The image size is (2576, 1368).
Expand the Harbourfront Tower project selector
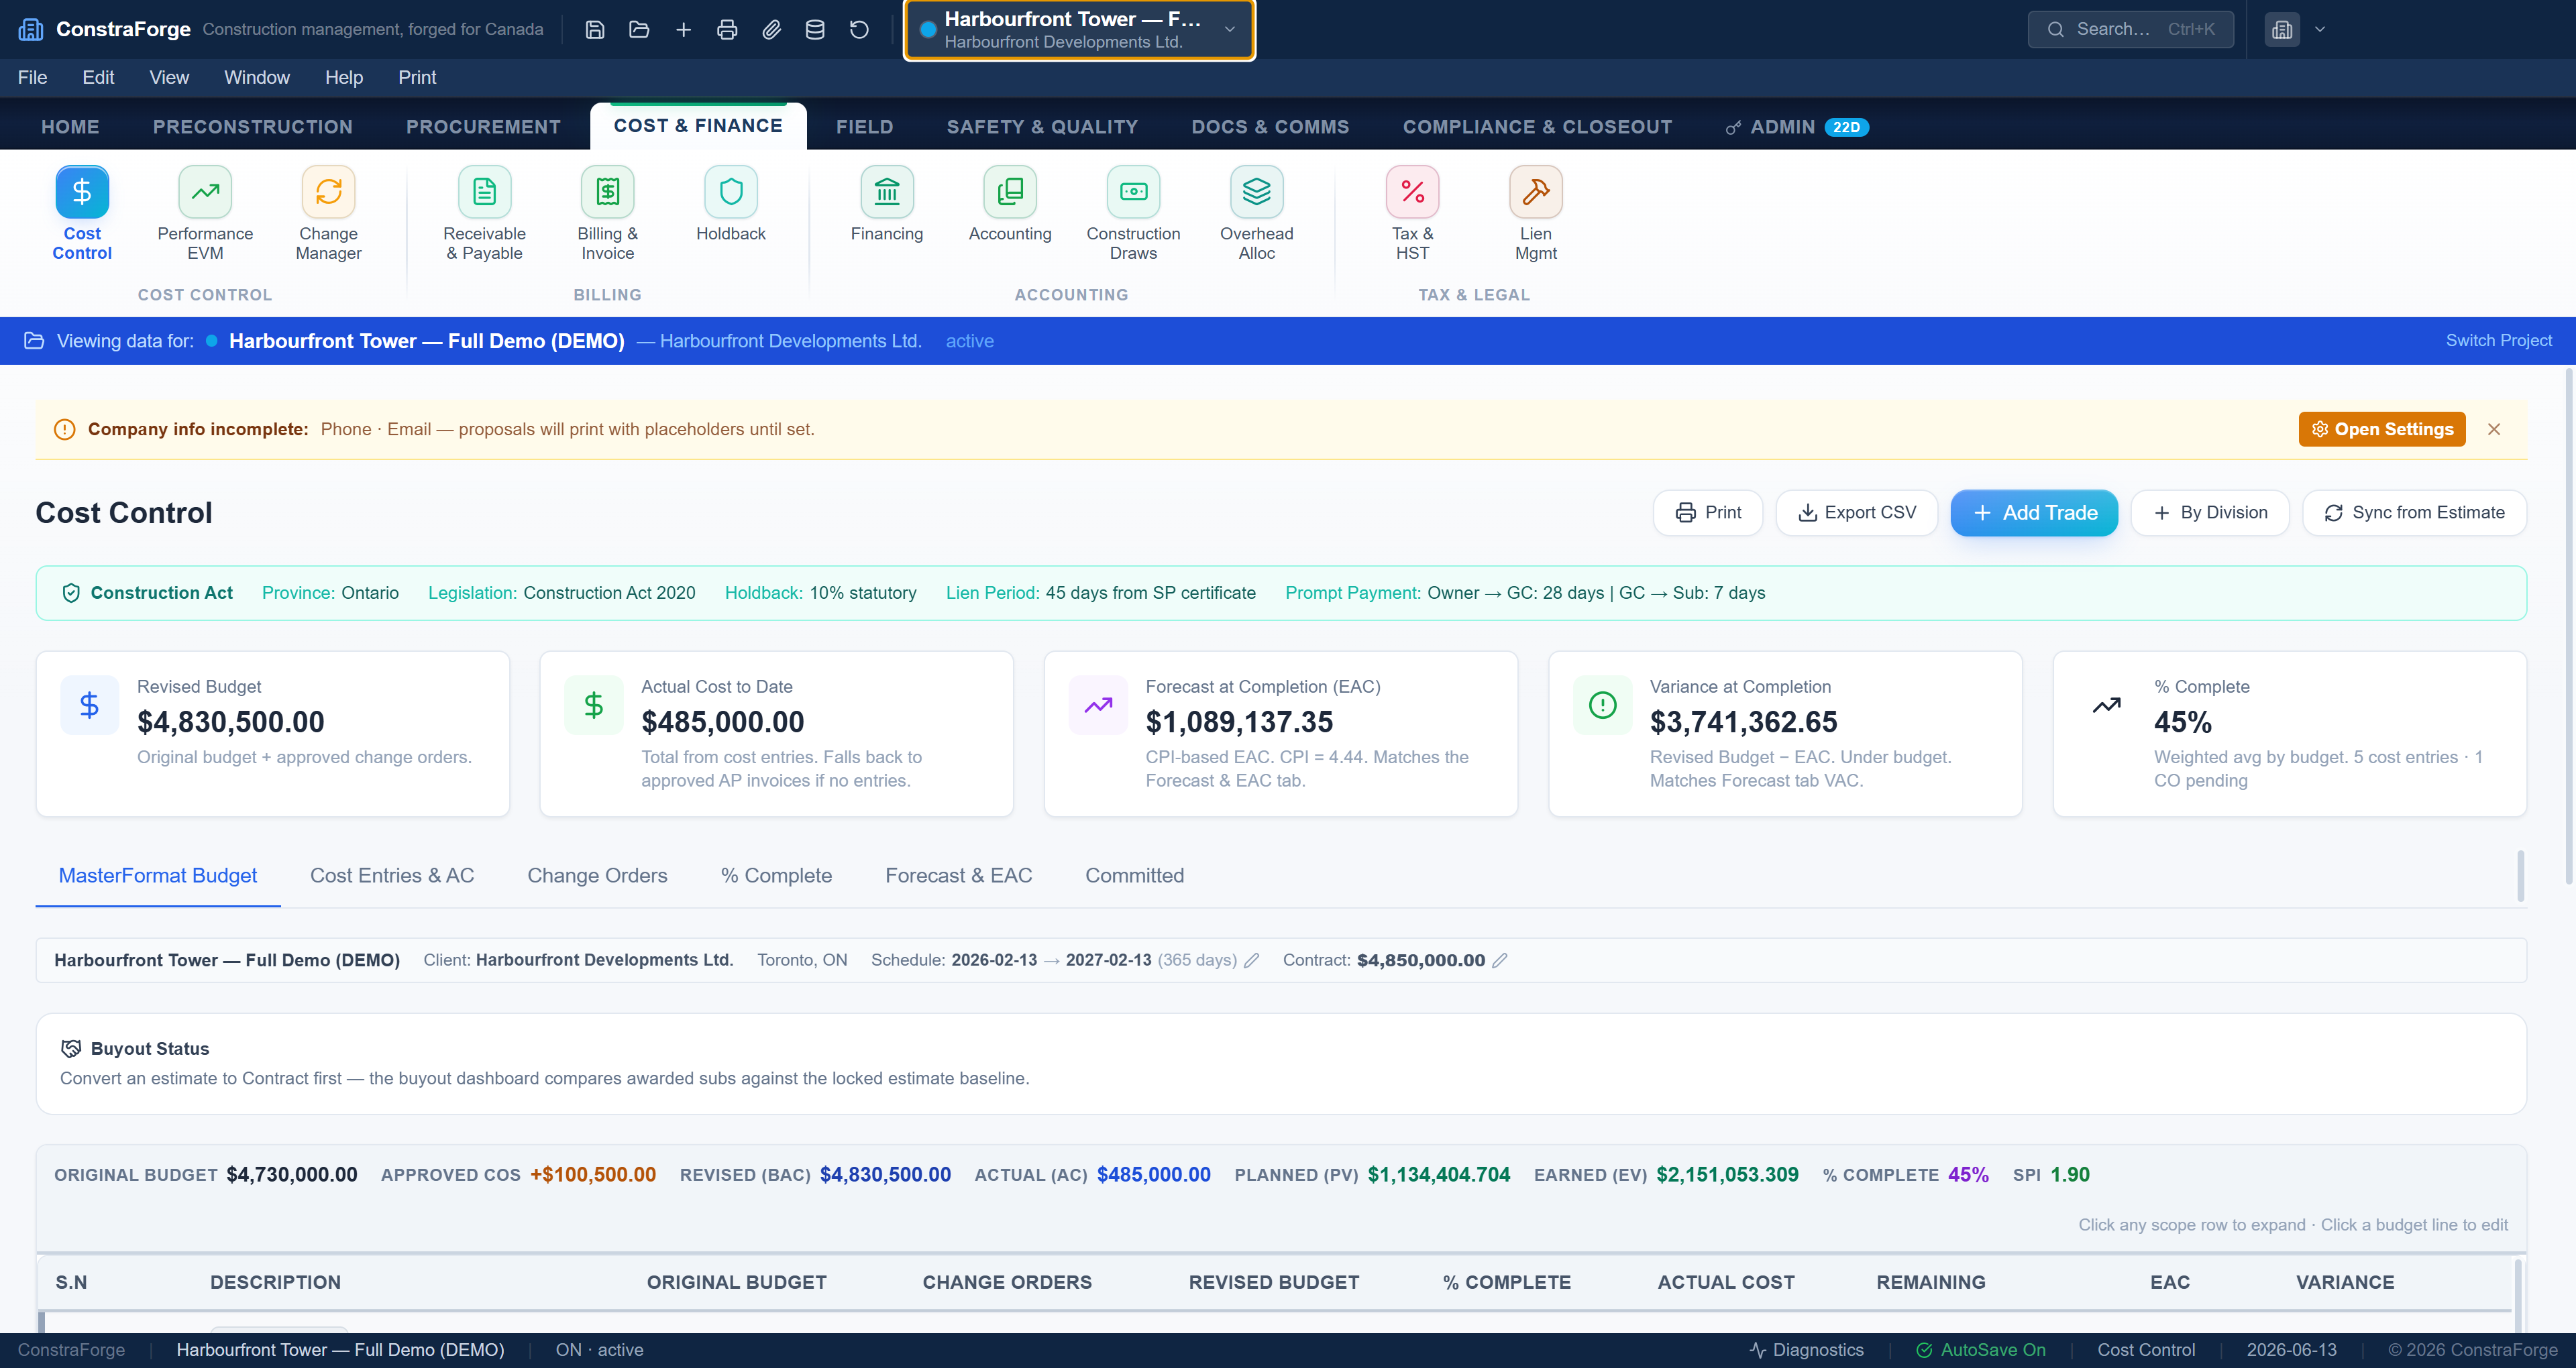[x=1079, y=29]
